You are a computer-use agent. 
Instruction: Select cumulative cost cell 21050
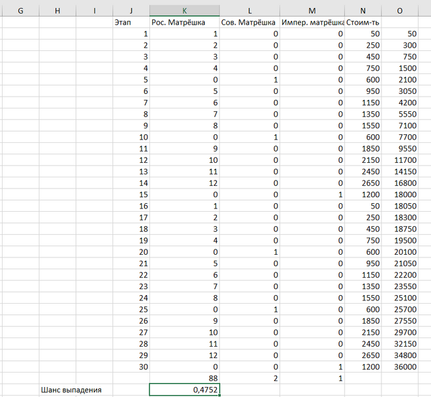tap(400, 263)
